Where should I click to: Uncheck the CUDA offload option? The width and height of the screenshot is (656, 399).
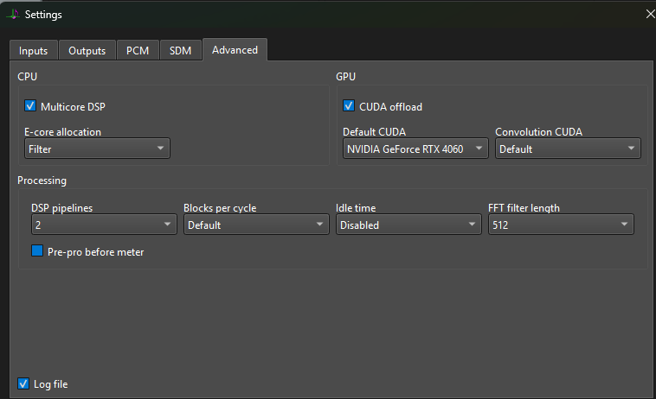[349, 106]
